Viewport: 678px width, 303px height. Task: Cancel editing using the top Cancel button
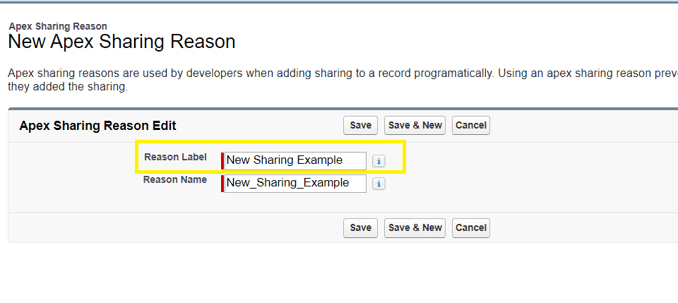pyautogui.click(x=470, y=125)
